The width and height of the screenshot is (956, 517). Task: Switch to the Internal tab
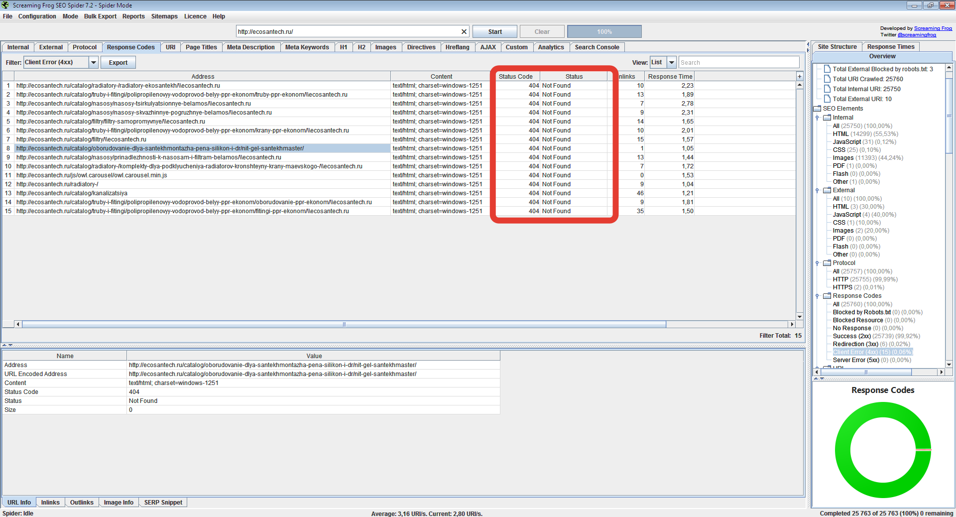[x=18, y=47]
